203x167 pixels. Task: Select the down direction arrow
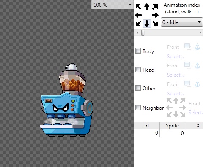147,23
